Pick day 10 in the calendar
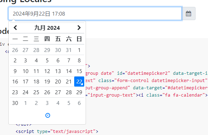The image size is (208, 135). point(25,71)
